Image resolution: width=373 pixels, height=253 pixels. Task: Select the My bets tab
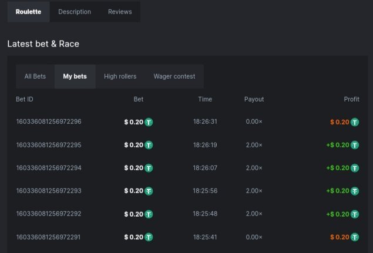75,76
